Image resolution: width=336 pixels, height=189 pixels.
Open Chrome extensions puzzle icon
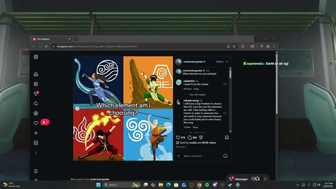point(243,46)
